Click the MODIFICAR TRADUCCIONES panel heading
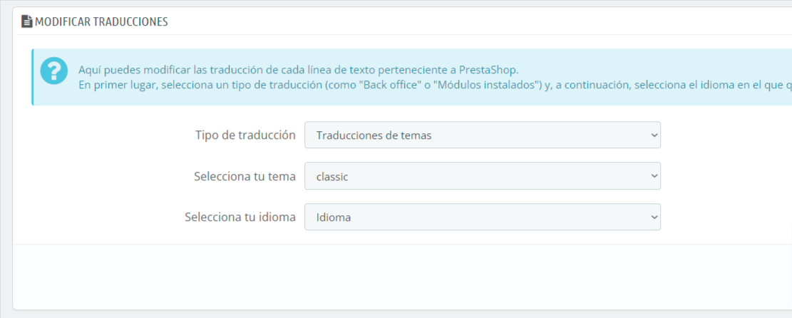The height and width of the screenshot is (318, 792). (101, 21)
